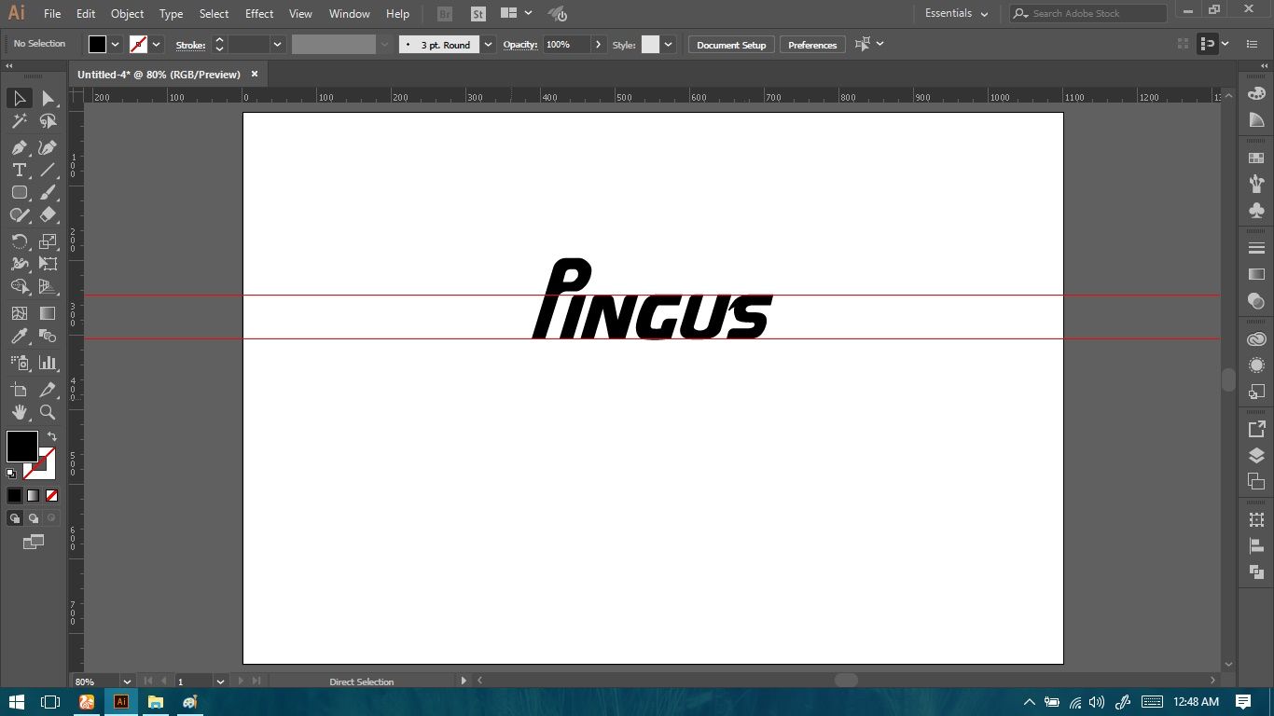
Task: Open the Libraries Creative Cloud panel
Action: click(x=1256, y=339)
